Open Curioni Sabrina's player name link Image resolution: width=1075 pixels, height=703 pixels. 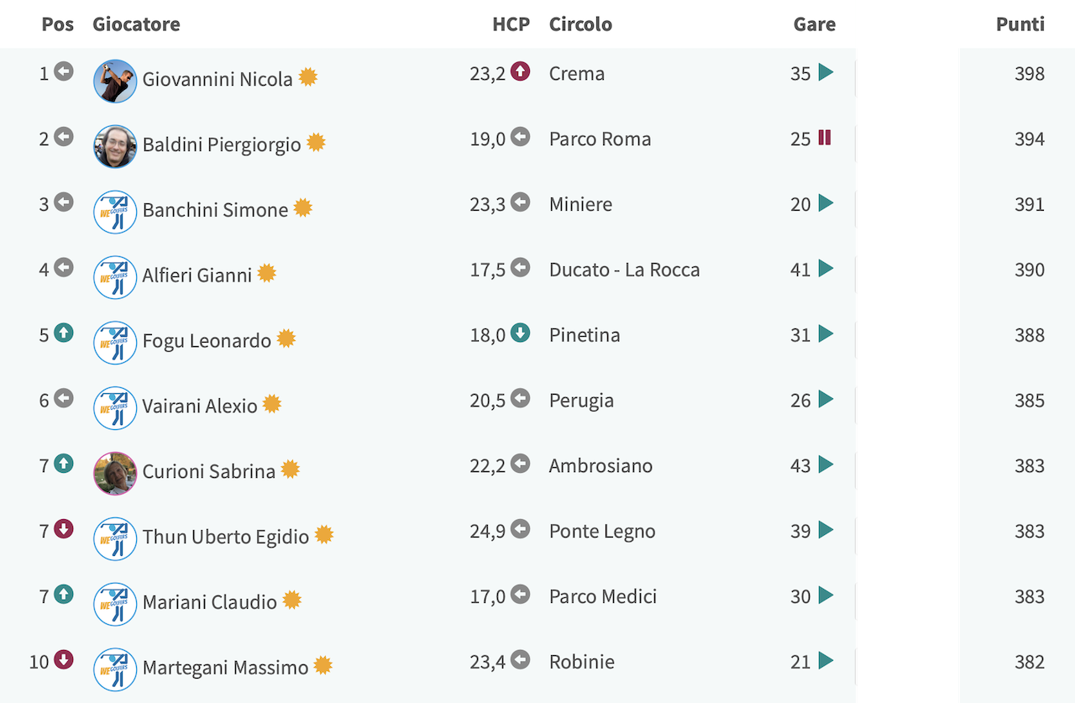(209, 471)
